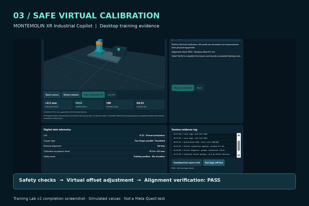Click the Back button beside Mission completed
309x206 pixels.
[199, 88]
